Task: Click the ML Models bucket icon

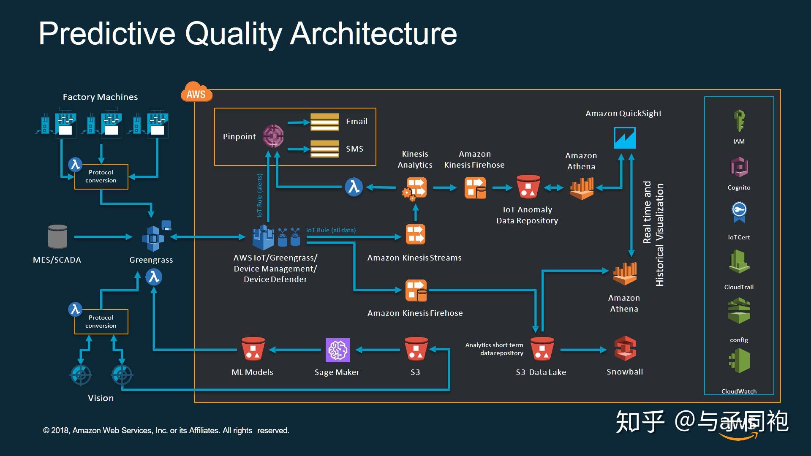Action: 253,349
